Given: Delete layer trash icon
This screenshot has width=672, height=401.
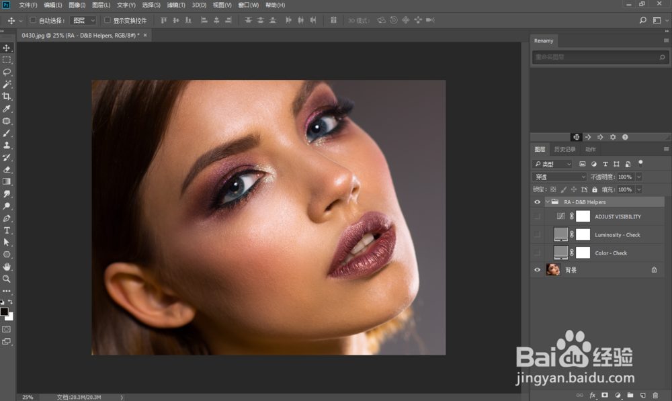Looking at the screenshot, I should (x=655, y=395).
